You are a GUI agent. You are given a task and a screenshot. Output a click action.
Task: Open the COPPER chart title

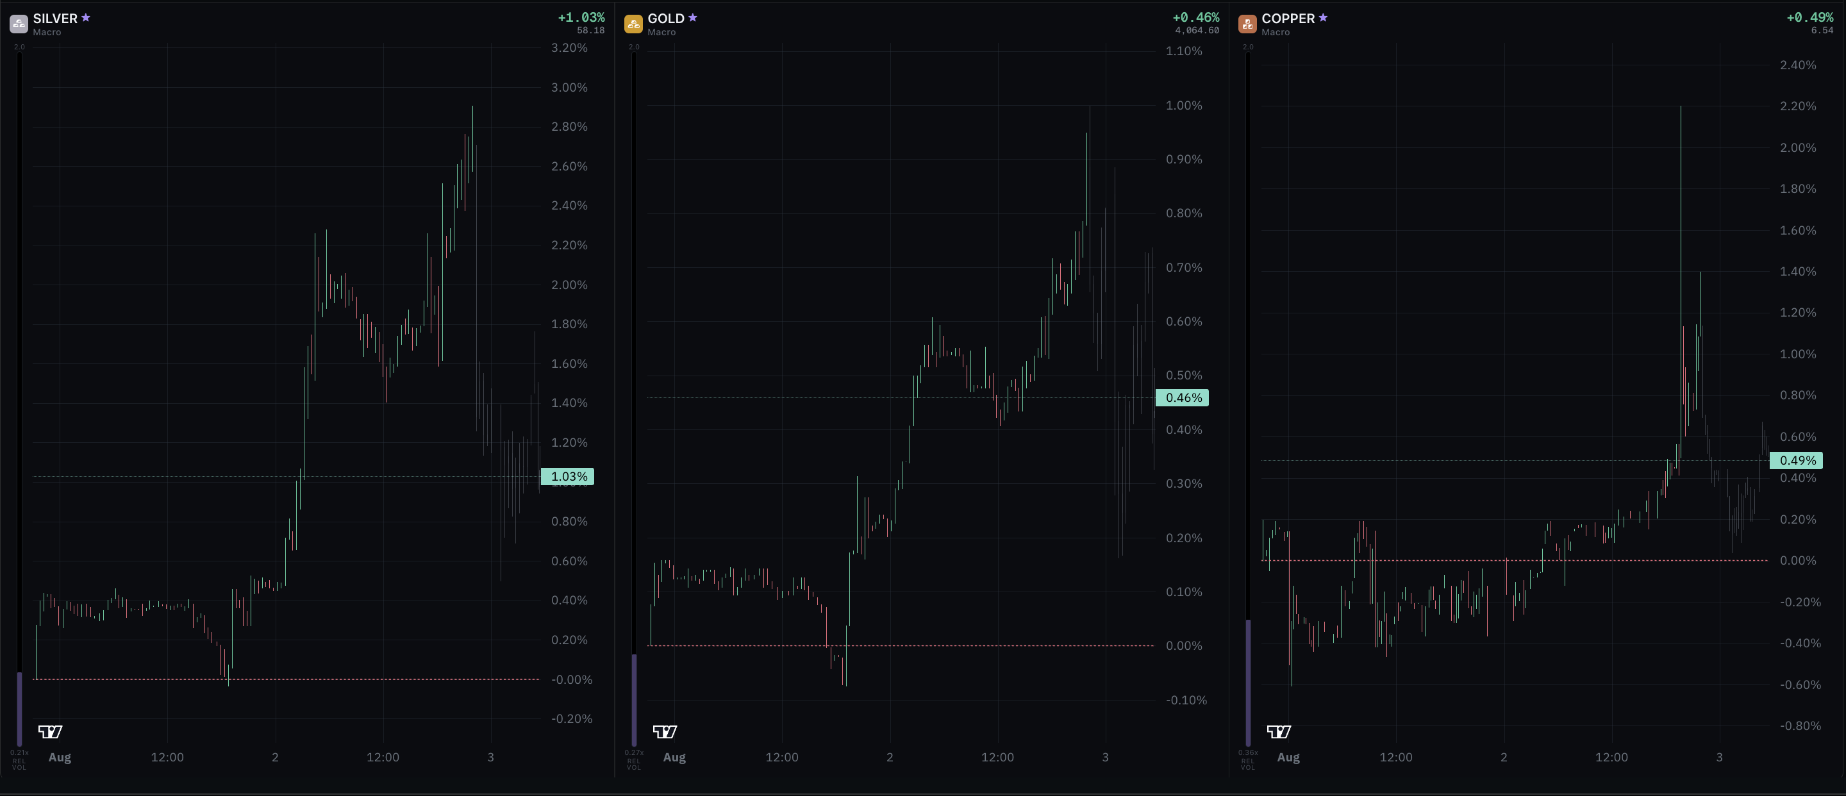1288,19
